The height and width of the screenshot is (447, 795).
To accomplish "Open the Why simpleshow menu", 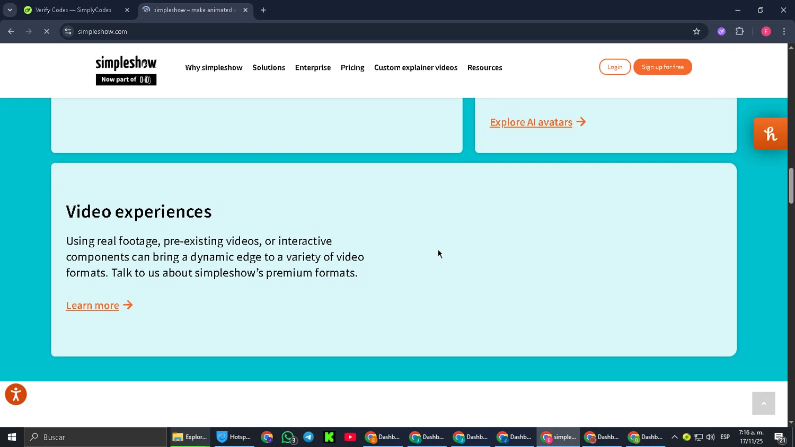I will (x=214, y=68).
